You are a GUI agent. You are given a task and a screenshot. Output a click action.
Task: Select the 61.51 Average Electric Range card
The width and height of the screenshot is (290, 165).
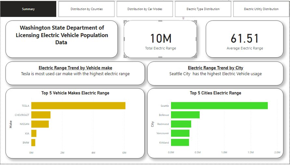tap(244, 39)
